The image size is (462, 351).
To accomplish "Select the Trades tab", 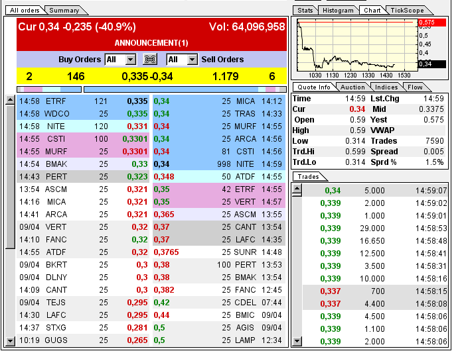I will pos(308,176).
